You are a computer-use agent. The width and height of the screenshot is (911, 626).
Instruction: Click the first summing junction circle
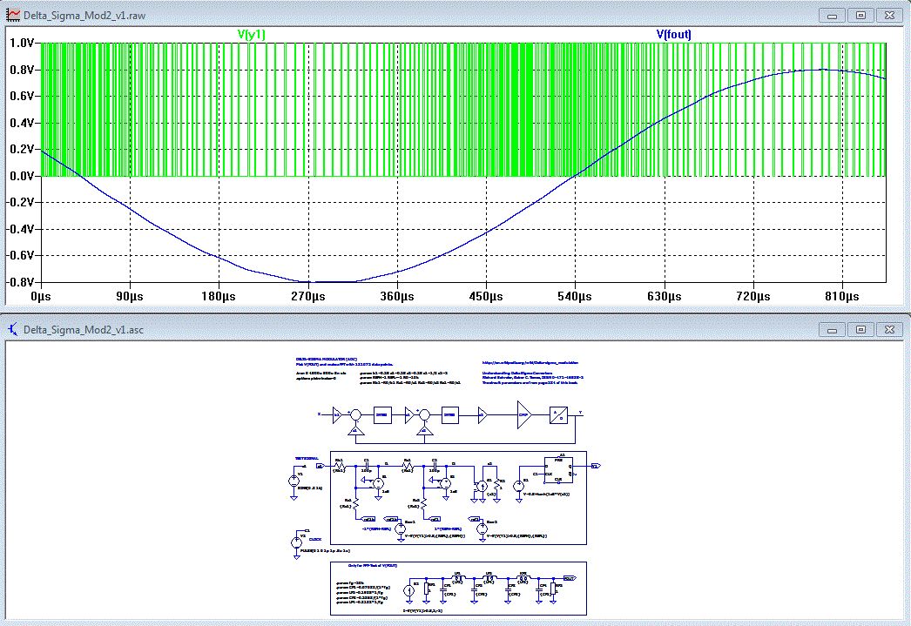(354, 414)
